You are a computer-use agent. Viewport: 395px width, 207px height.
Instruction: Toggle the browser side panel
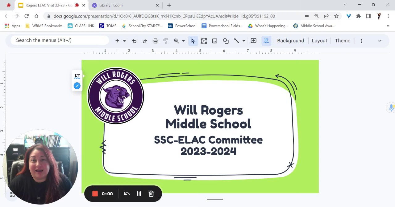(x=368, y=16)
